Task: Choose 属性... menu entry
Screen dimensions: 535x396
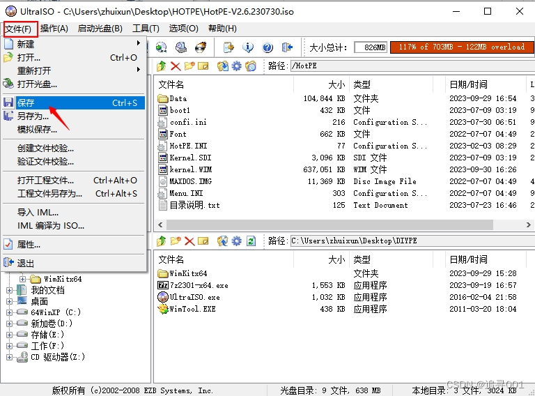Action: coord(74,245)
